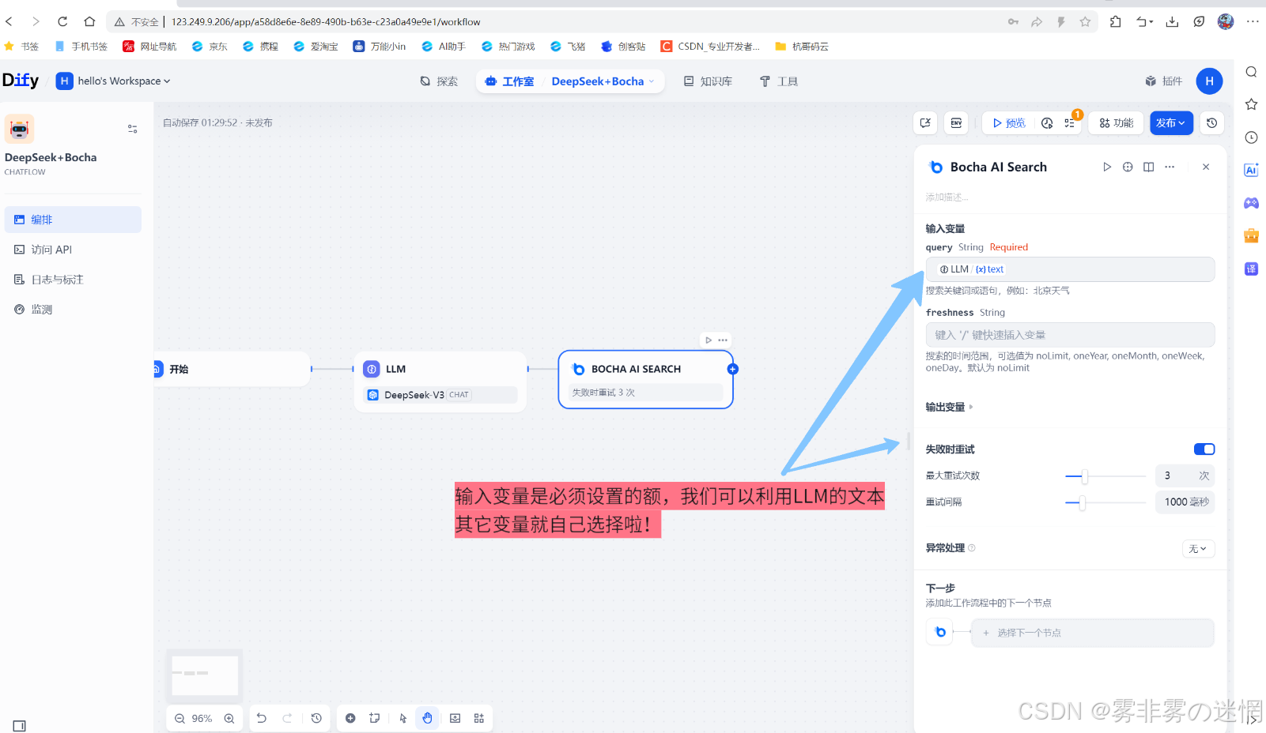
Task: Adjust the max retry count slider
Action: point(1085,476)
